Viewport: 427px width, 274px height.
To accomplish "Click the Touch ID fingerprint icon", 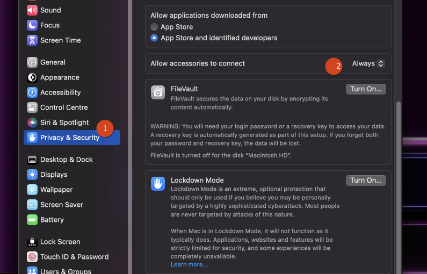I will point(32,257).
